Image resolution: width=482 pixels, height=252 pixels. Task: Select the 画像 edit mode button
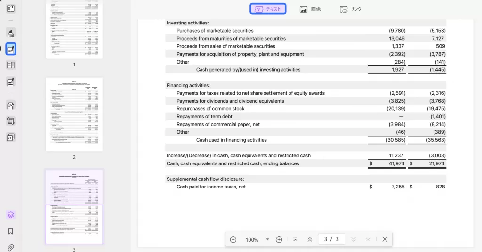click(x=310, y=9)
